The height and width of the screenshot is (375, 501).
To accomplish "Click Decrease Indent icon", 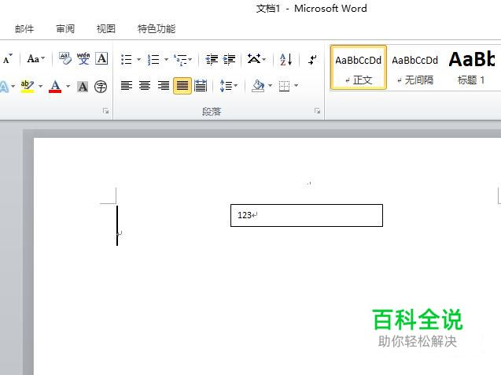I will [212, 60].
